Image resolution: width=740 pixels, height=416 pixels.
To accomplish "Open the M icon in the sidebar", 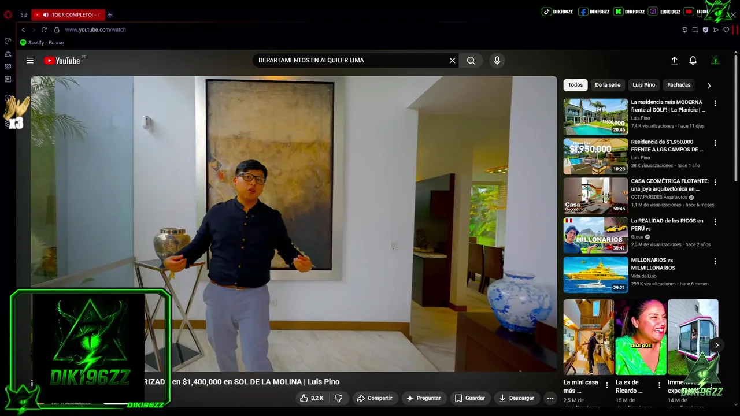I will tap(8, 79).
